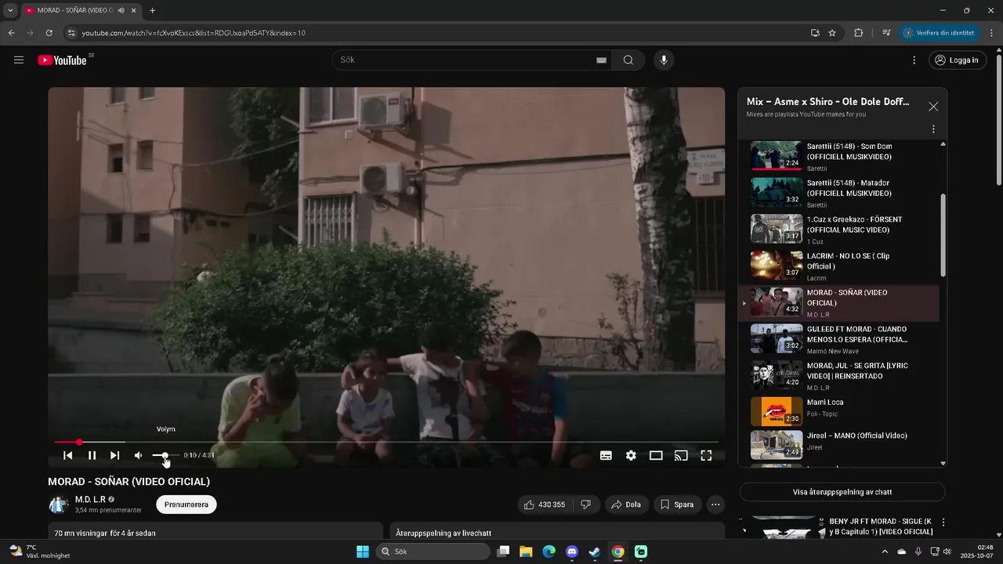
Task: Open the on-screen keyboard in search box
Action: click(x=601, y=60)
